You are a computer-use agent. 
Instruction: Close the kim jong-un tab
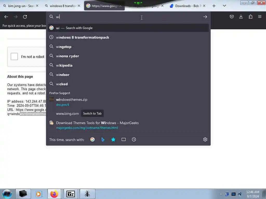tap(37, 6)
